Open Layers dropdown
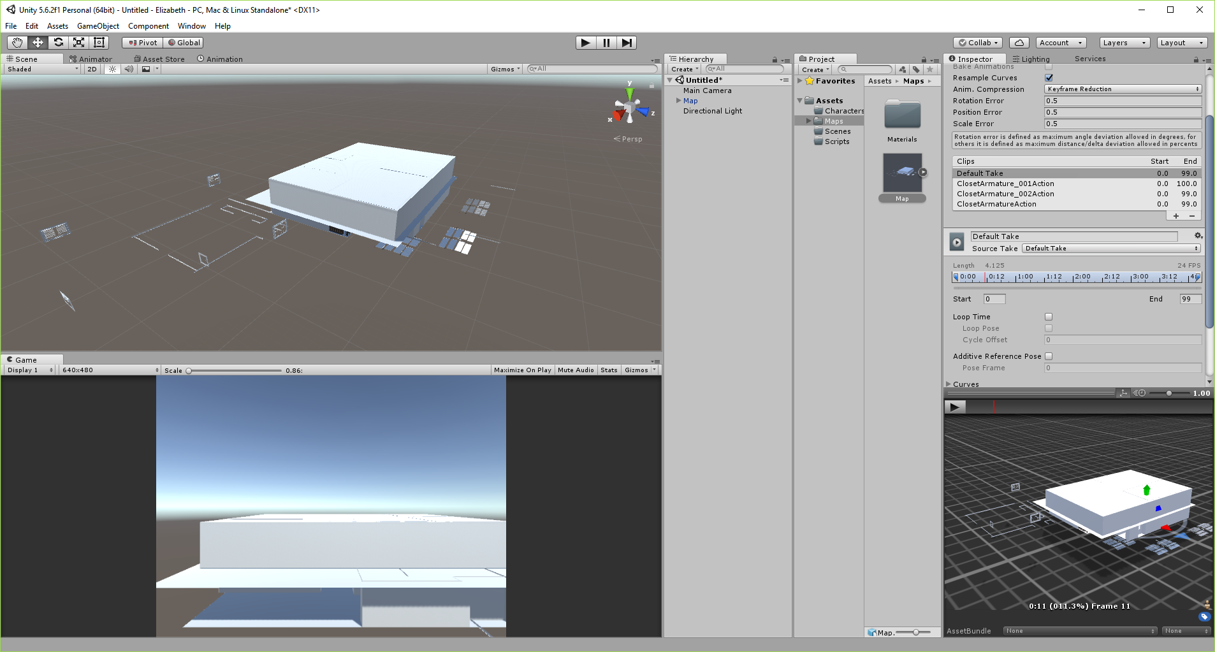The width and height of the screenshot is (1215, 652). coord(1124,43)
